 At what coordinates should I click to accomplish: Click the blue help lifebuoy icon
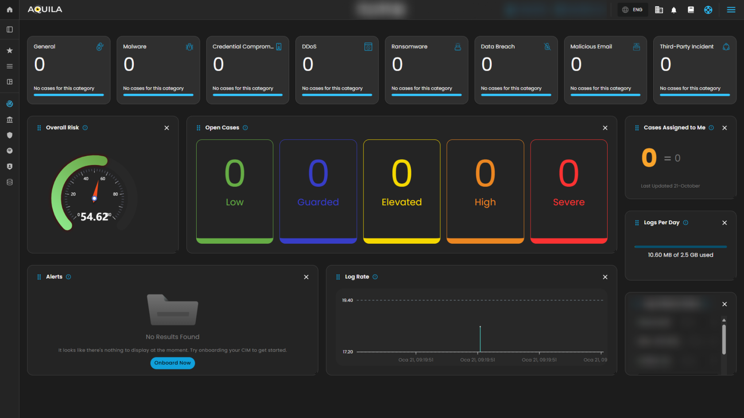click(708, 10)
